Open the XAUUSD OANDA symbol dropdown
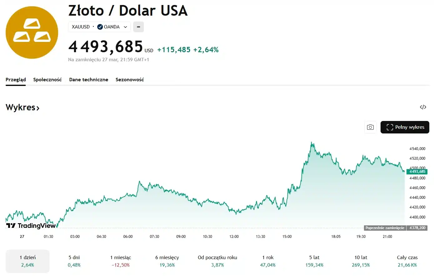This screenshot has height=276, width=434. click(x=99, y=27)
